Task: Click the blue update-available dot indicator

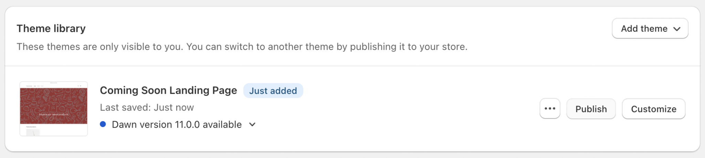Action: (103, 124)
